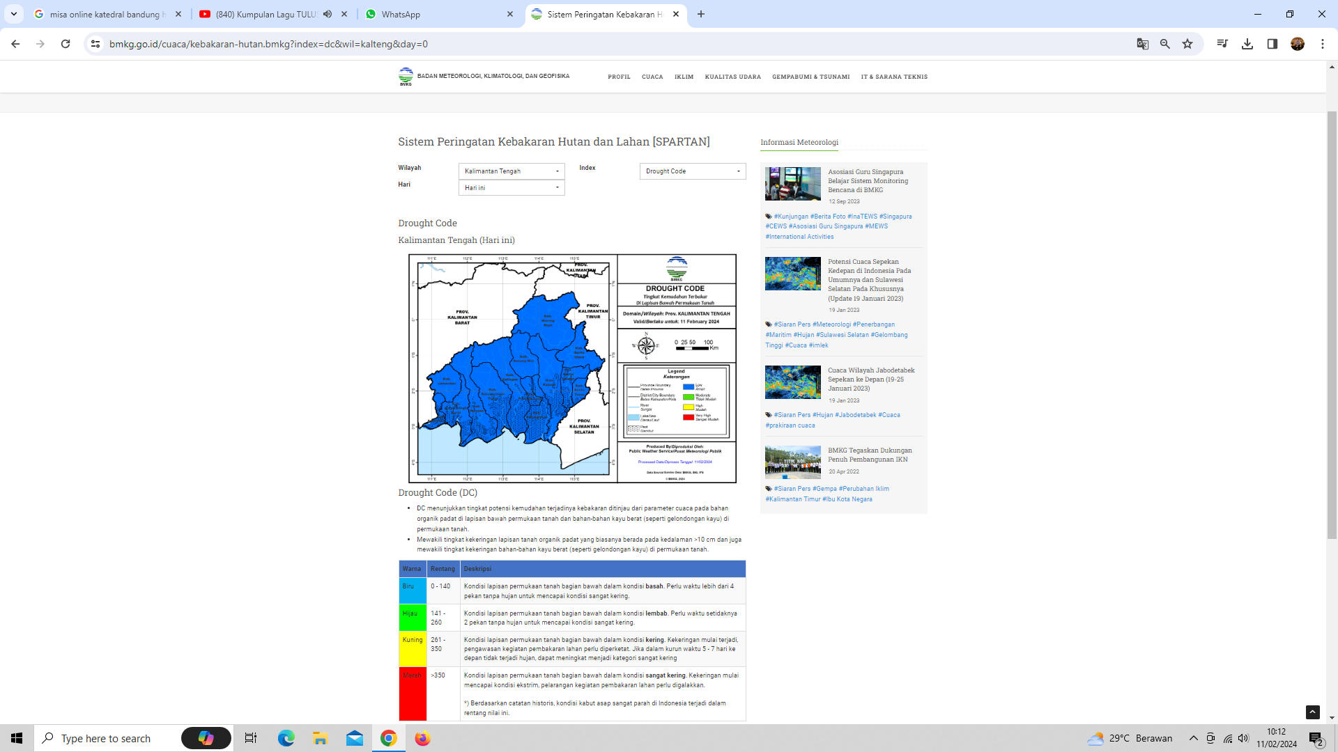Viewport: 1338px width, 752px height.
Task: Open Windows Start menu
Action: [17, 738]
